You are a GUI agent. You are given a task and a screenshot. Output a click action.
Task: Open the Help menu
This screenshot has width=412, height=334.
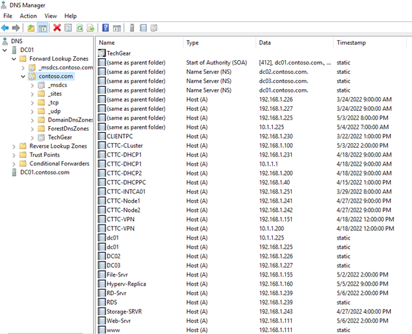[71, 16]
